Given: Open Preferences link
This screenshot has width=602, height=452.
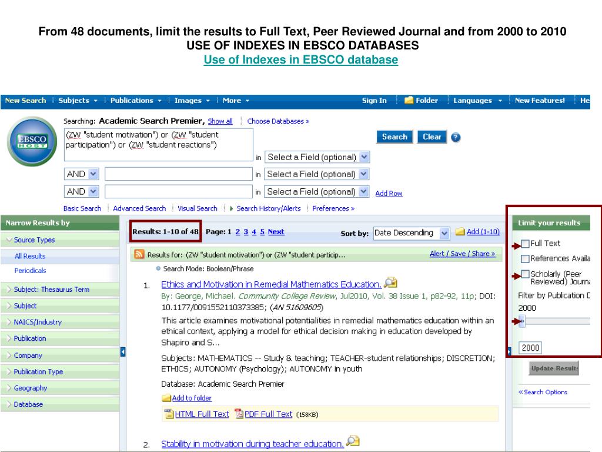Looking at the screenshot, I should (x=333, y=208).
